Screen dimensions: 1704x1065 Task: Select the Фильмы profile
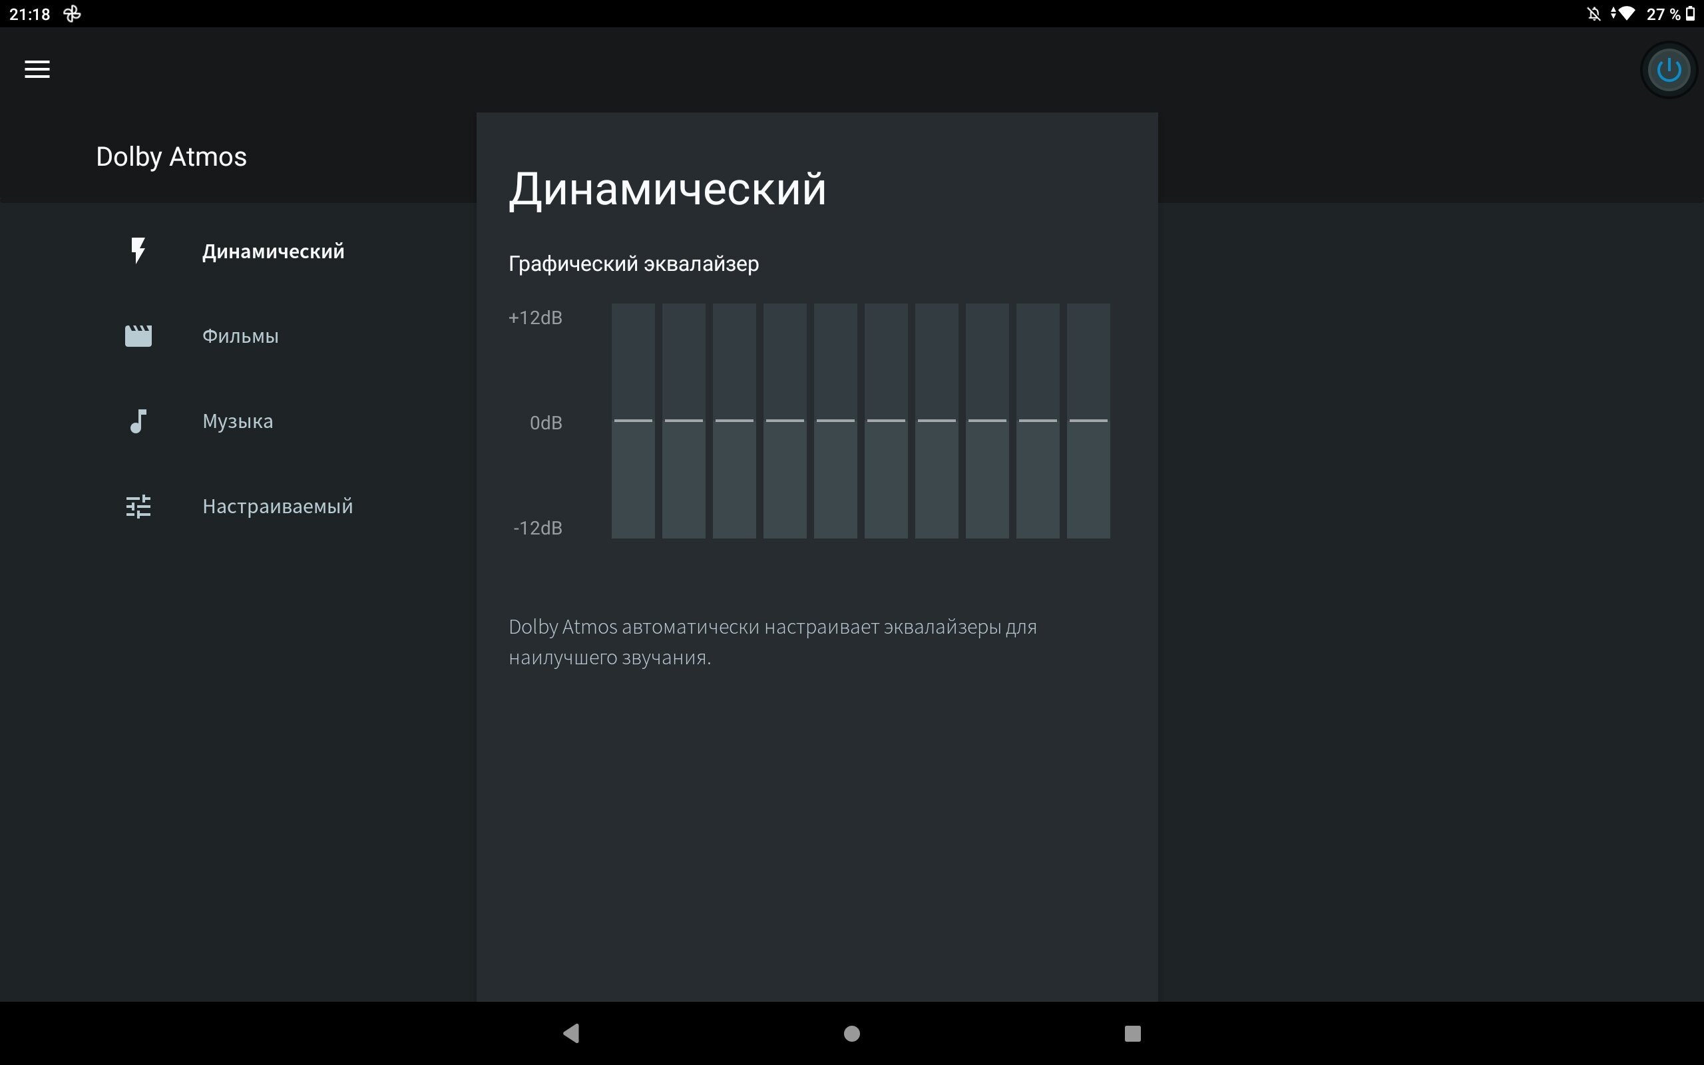240,336
